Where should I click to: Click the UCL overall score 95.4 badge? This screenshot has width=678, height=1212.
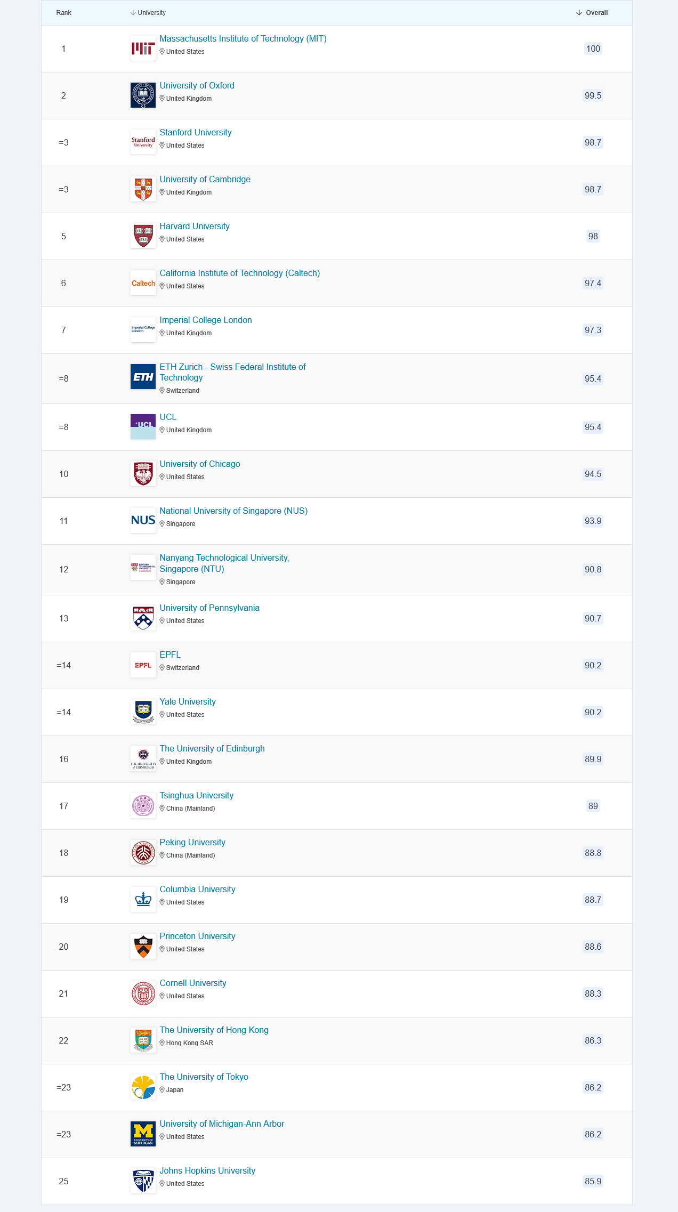coord(593,427)
